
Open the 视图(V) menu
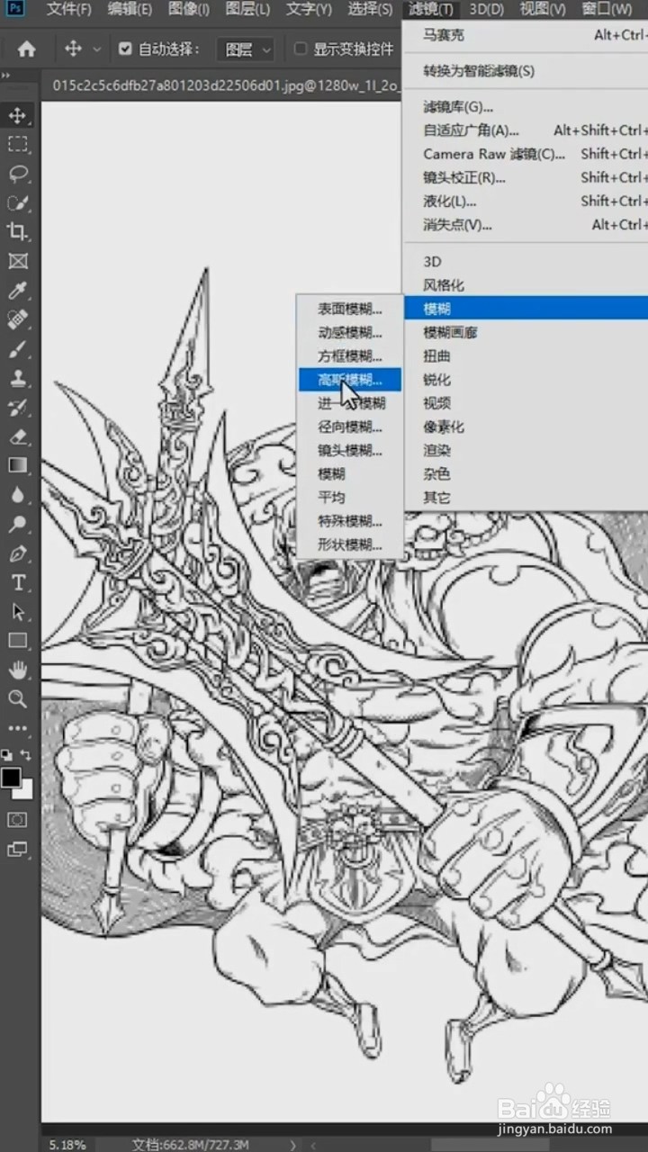coord(543,10)
